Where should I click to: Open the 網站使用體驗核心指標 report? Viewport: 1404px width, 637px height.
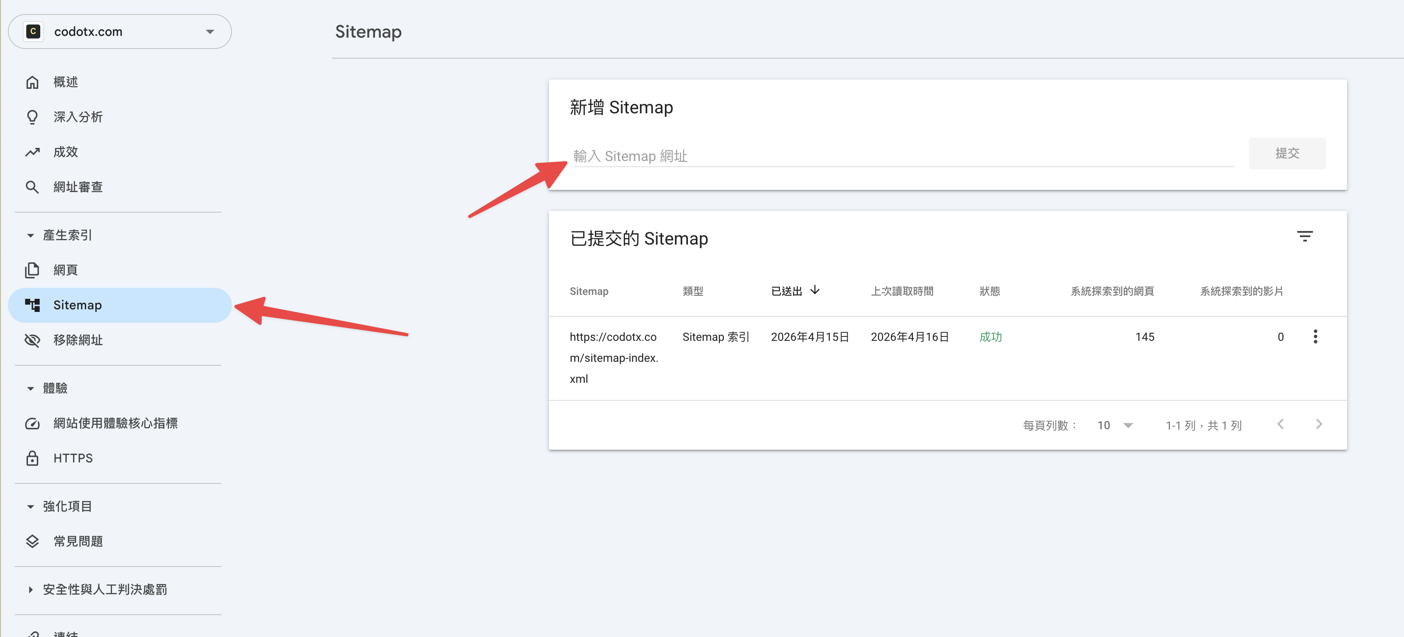point(116,423)
